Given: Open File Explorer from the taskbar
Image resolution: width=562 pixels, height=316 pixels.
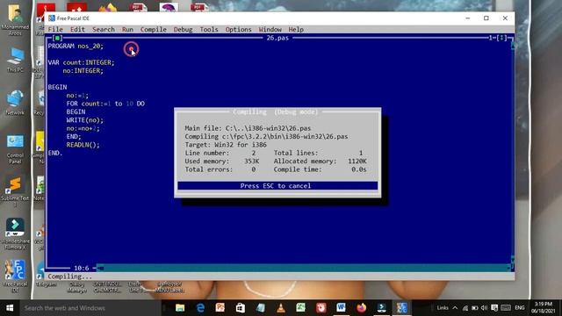Looking at the screenshot, I should coord(180,308).
